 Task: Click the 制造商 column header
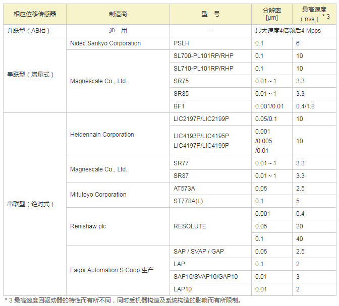pos(118,14)
